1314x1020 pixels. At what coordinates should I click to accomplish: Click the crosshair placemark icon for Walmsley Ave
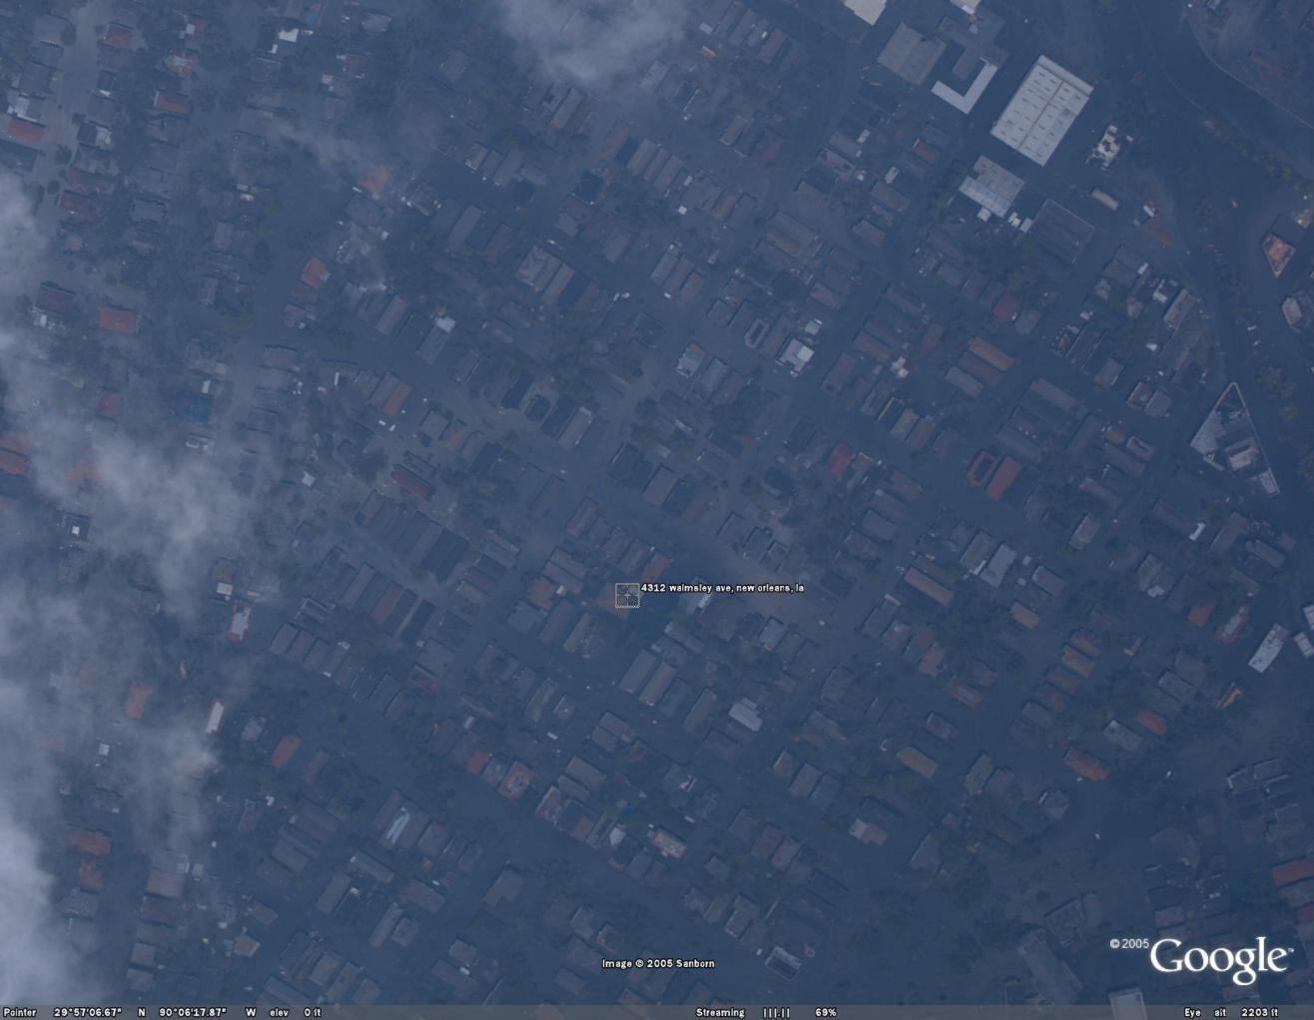pyautogui.click(x=627, y=595)
